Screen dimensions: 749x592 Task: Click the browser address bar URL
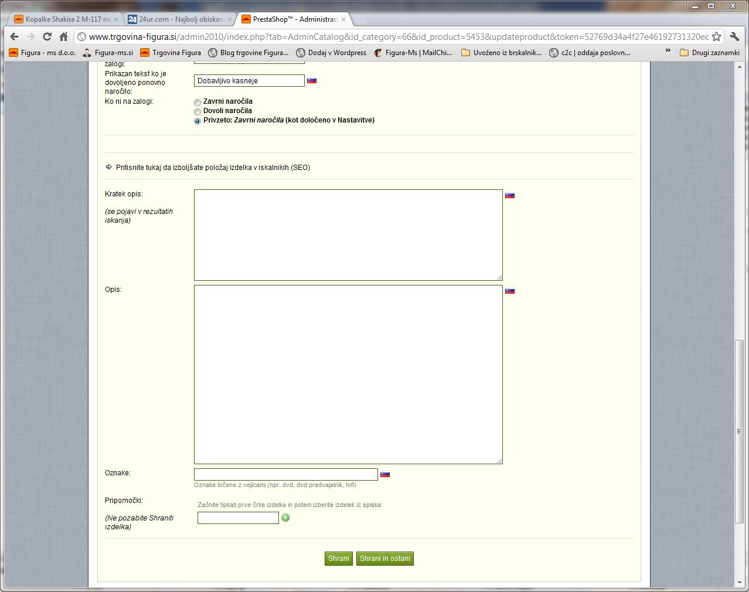(399, 36)
